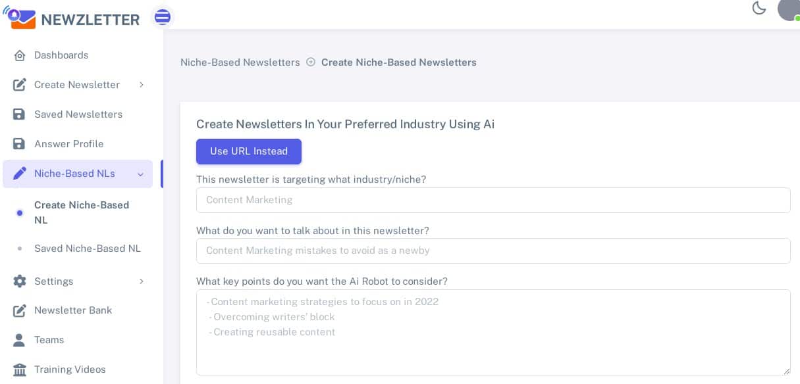Click the Answer Profile save icon
Image resolution: width=800 pixels, height=384 pixels.
(20, 144)
